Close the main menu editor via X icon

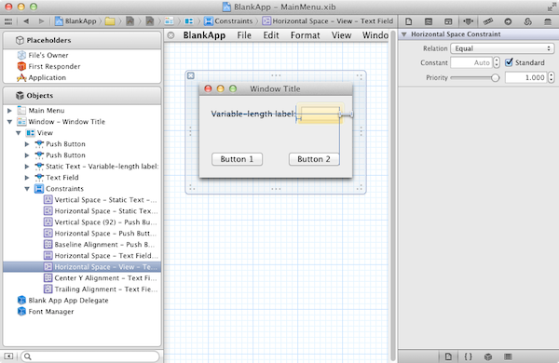click(x=170, y=35)
